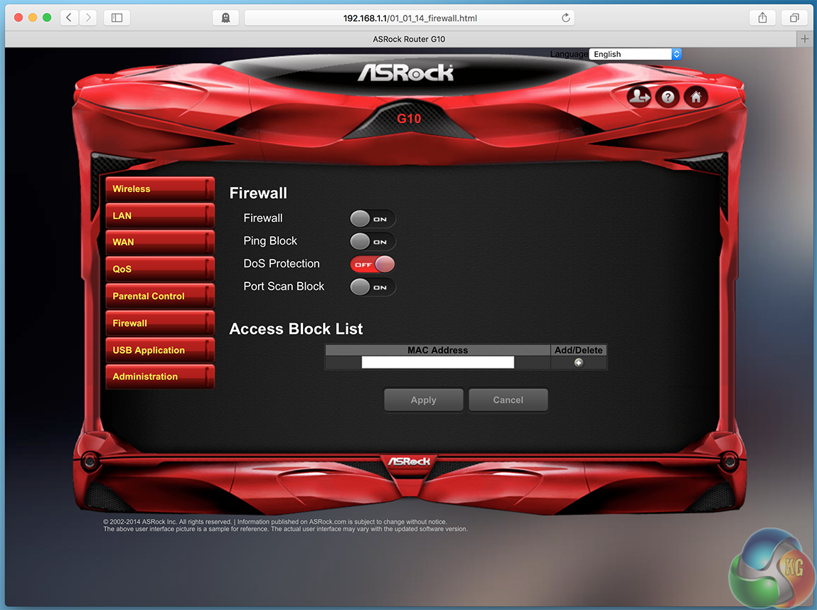Image resolution: width=817 pixels, height=610 pixels.
Task: Open the WAN settings menu
Action: (x=159, y=242)
